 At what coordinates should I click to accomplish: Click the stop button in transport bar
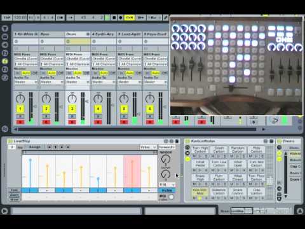click(x=114, y=17)
